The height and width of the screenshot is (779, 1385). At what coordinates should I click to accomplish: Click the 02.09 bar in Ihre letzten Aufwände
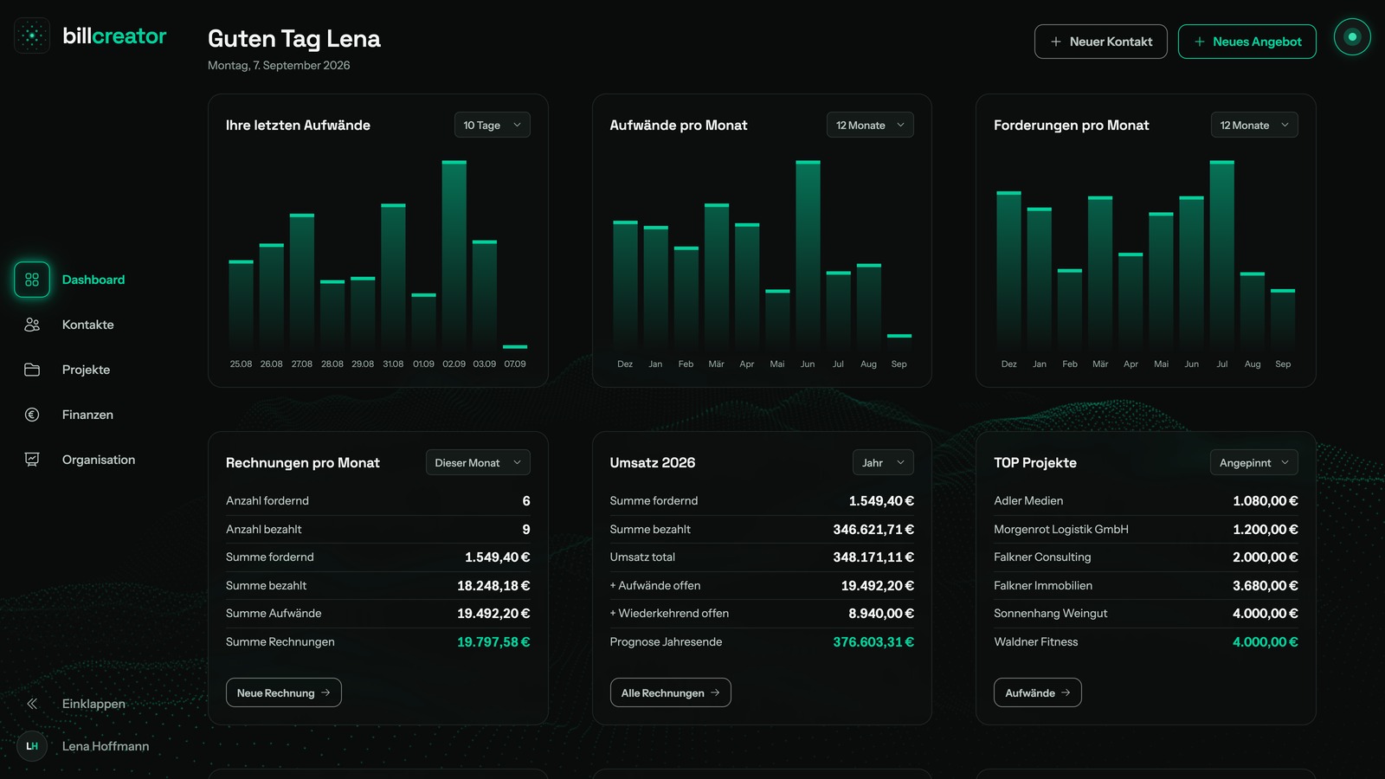[x=454, y=254]
